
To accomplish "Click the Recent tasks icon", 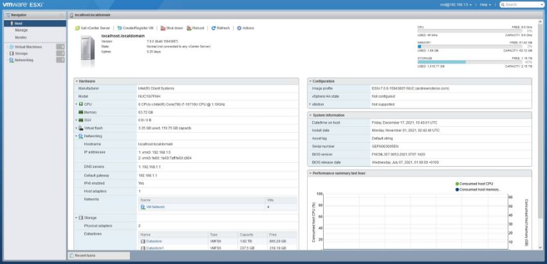I will 71,256.
